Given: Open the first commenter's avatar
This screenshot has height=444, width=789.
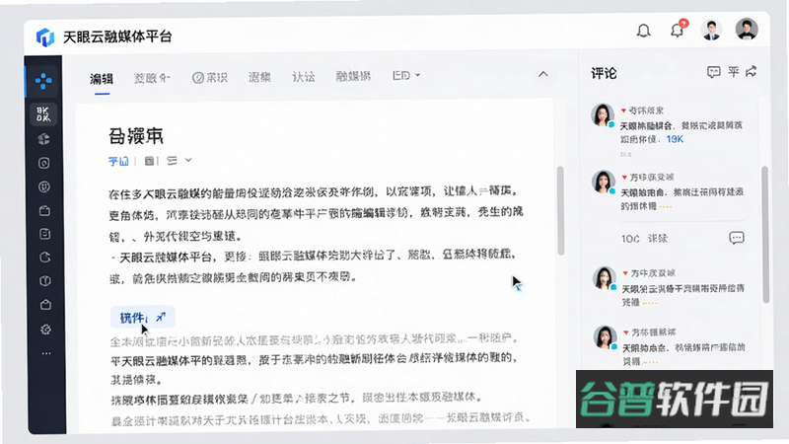Looking at the screenshot, I should [x=603, y=115].
